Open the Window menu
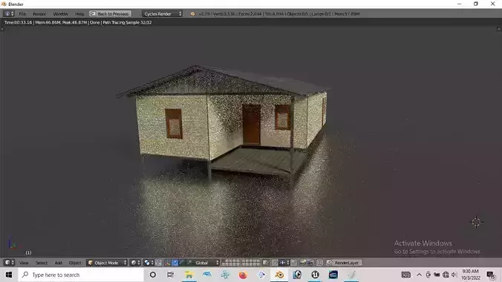The width and height of the screenshot is (502, 282). click(60, 14)
